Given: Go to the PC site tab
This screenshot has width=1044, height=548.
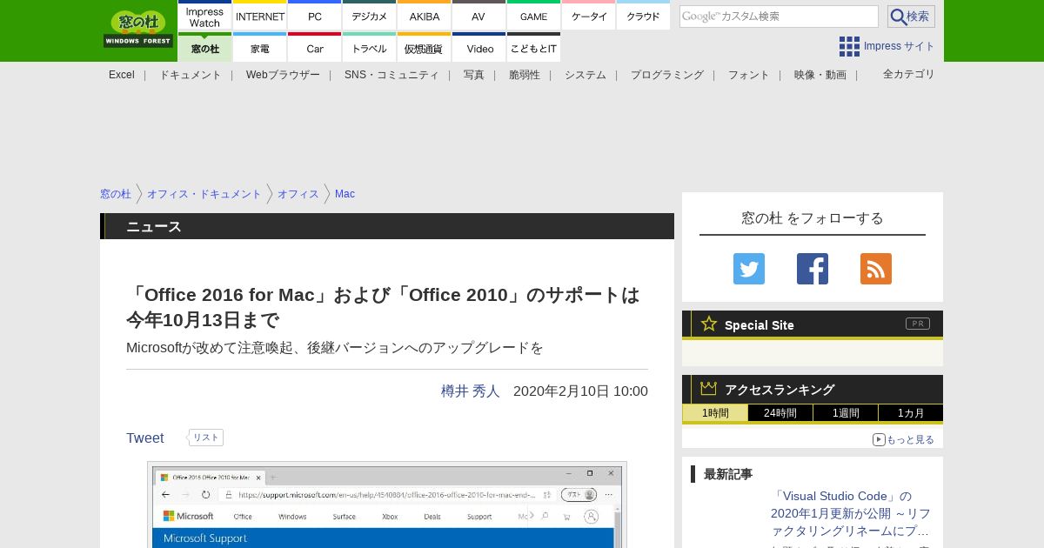Looking at the screenshot, I should [x=315, y=16].
